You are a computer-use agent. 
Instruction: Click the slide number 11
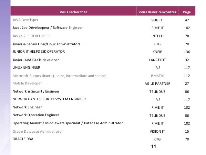pyautogui.click(x=153, y=147)
